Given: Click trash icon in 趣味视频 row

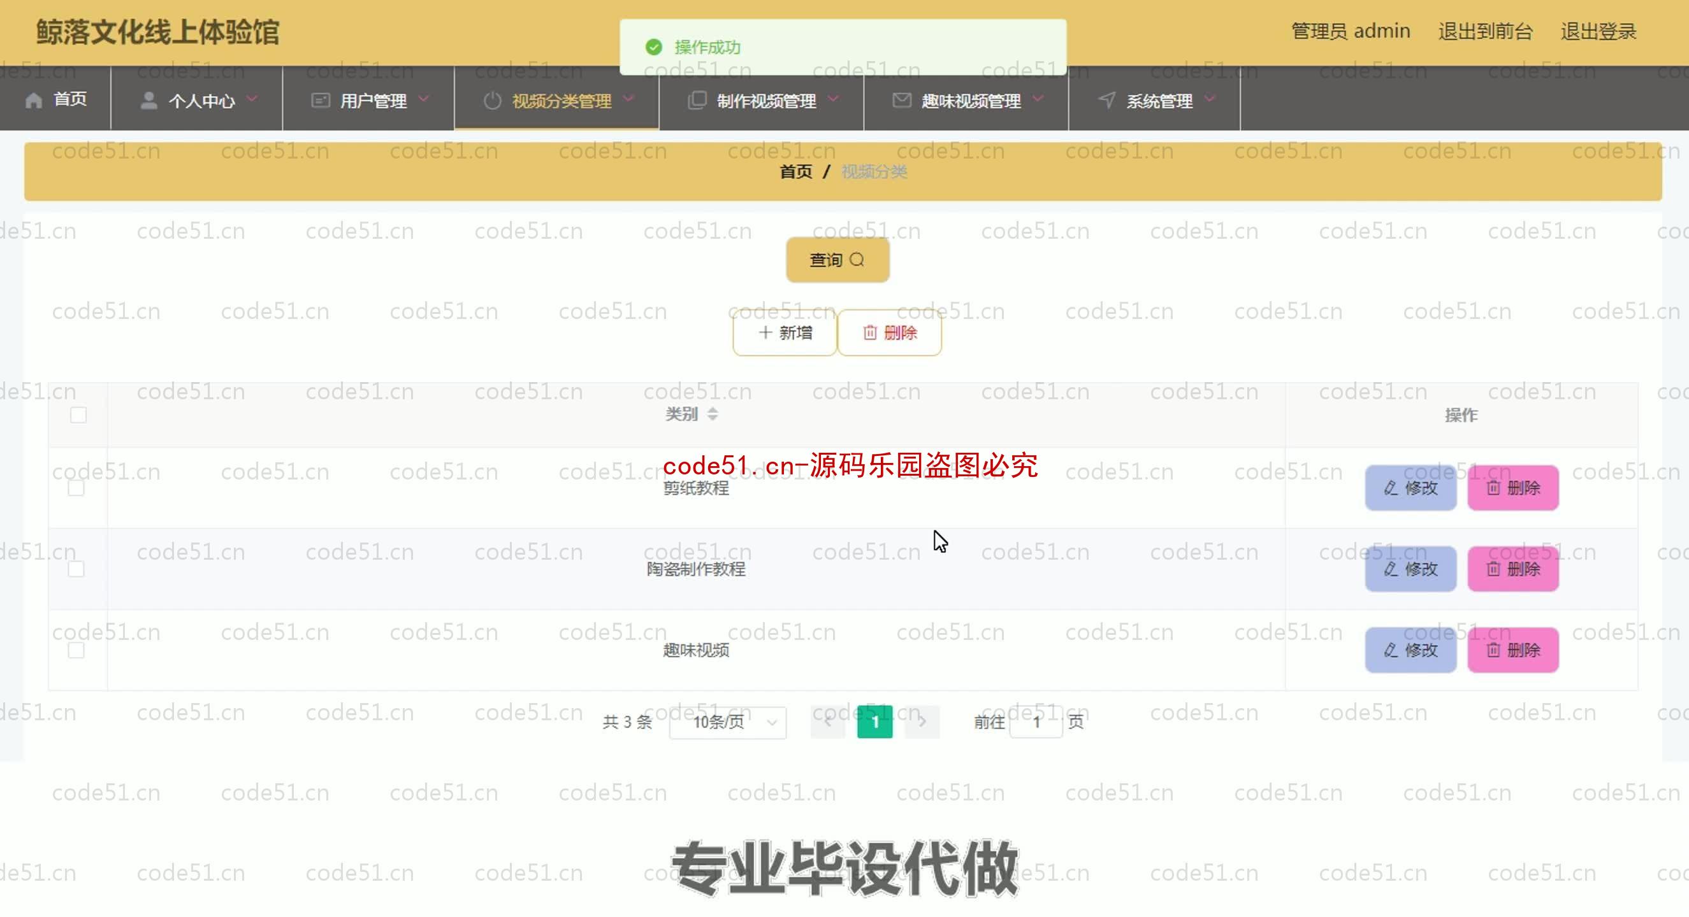Looking at the screenshot, I should (x=1493, y=650).
